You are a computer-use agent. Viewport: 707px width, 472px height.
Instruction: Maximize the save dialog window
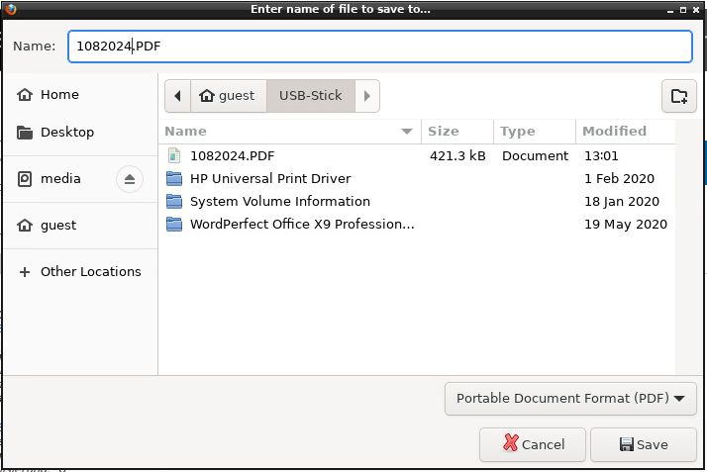[683, 10]
